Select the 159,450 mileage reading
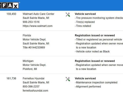The width and height of the screenshot is (123, 92). 11,14
